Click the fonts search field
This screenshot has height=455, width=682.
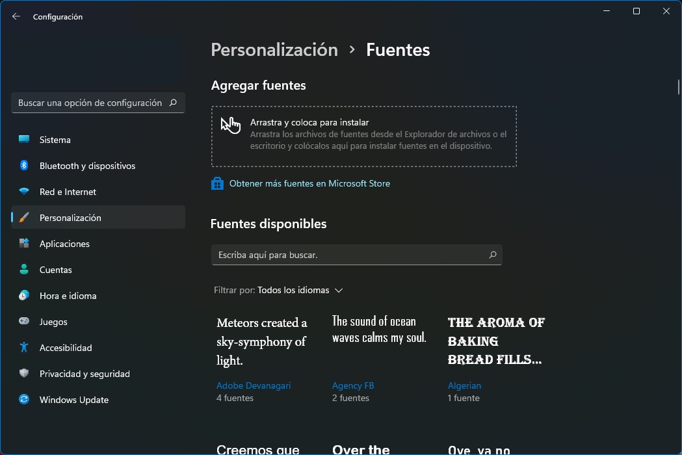357,255
